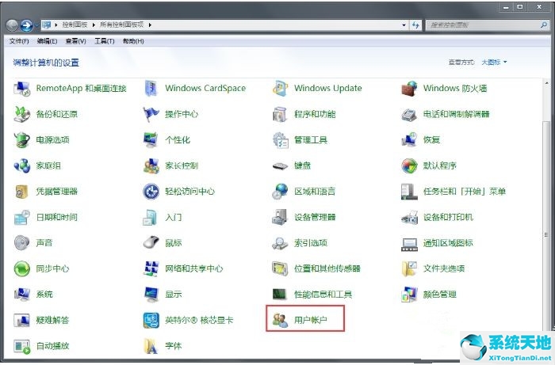Open the 家庭组 icon
Image resolution: width=555 pixels, height=365 pixels.
pyautogui.click(x=22, y=165)
